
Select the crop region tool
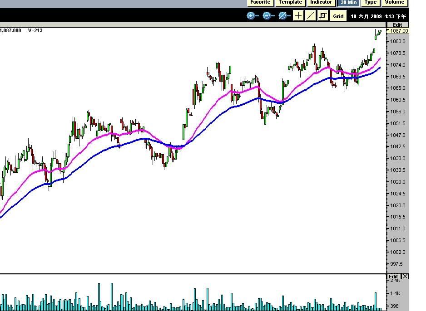[323, 16]
